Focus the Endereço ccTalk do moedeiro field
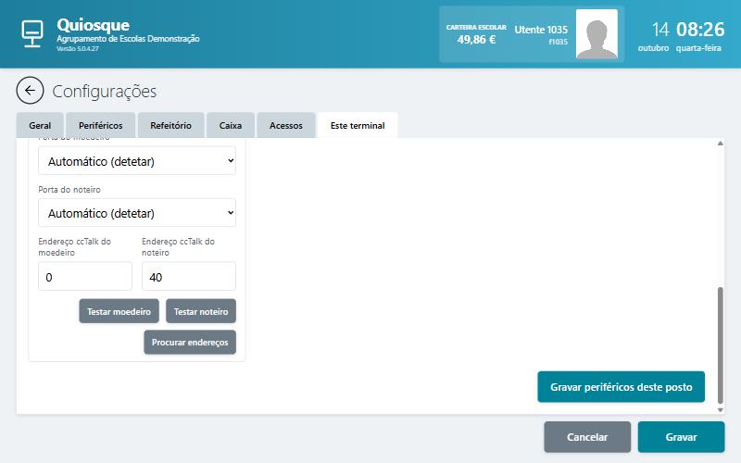The height and width of the screenshot is (463, 741). click(x=85, y=276)
